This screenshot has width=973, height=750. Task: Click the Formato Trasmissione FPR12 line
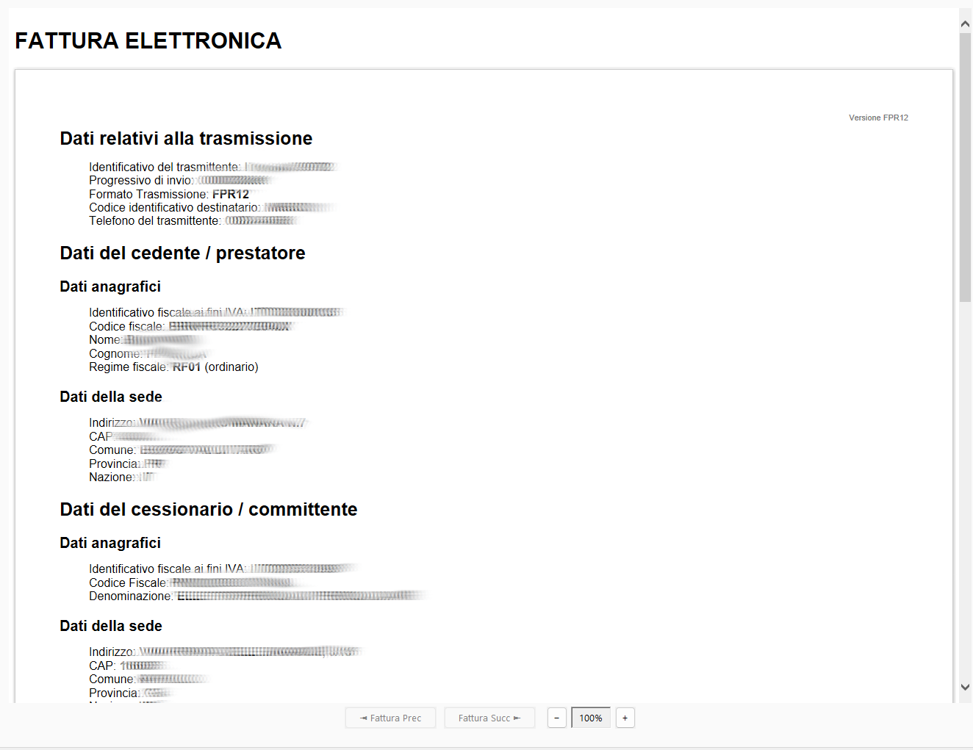(x=169, y=194)
